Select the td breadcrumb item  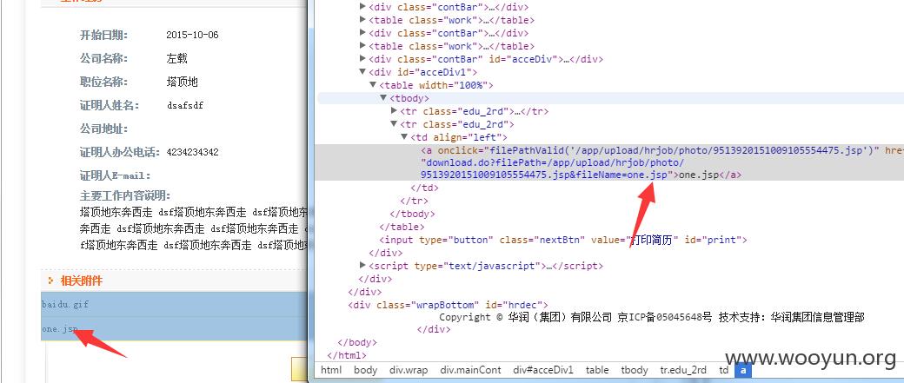tap(723, 370)
